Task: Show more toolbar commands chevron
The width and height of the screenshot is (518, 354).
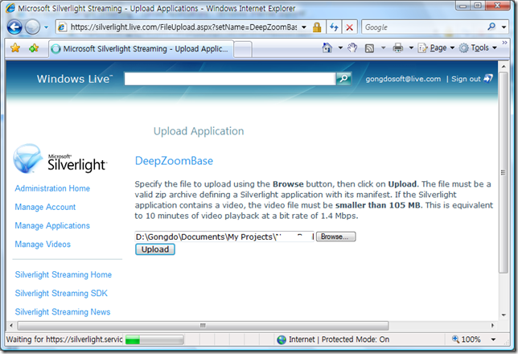Action: click(504, 43)
